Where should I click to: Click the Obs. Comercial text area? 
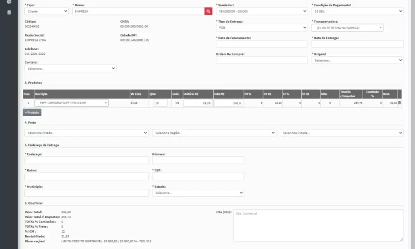pyautogui.click(x=318, y=225)
